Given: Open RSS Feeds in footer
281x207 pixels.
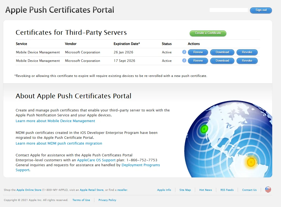Looking at the screenshot, I should (227, 190).
